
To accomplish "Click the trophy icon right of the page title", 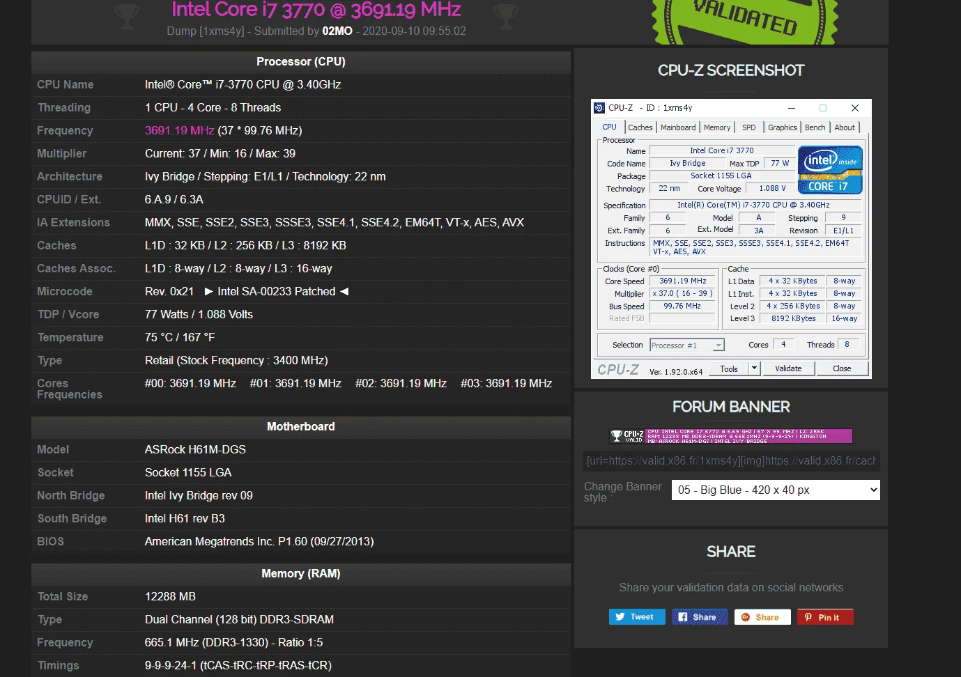I will click(505, 16).
